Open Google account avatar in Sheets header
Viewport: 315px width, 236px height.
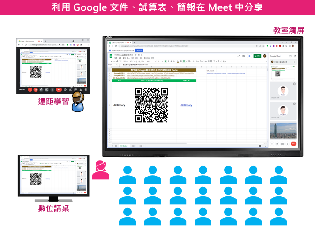coord(265,56)
